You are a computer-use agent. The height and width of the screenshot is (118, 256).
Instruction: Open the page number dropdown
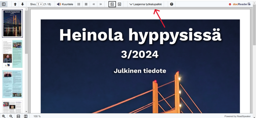[40, 4]
